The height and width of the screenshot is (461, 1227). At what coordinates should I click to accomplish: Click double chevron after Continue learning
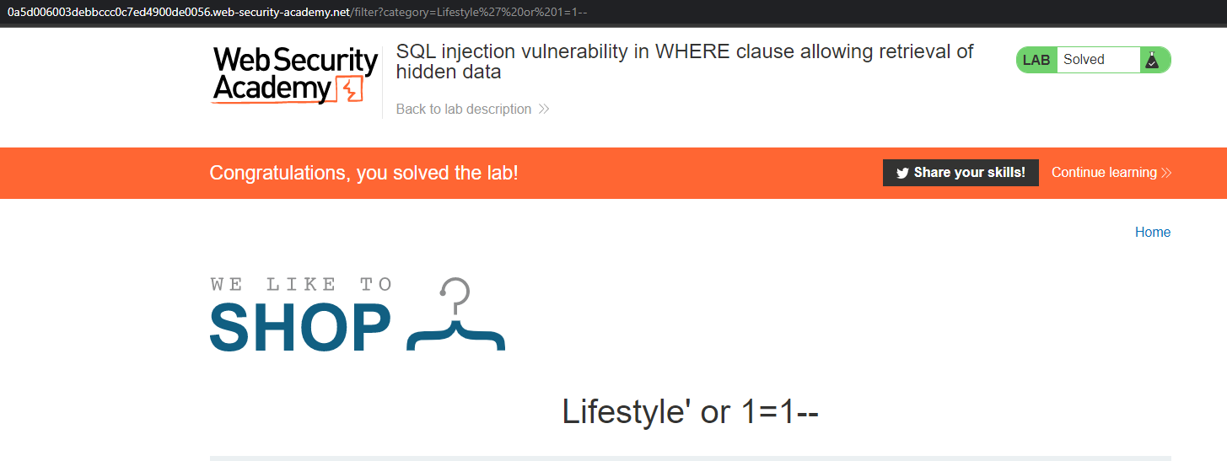pyautogui.click(x=1166, y=173)
